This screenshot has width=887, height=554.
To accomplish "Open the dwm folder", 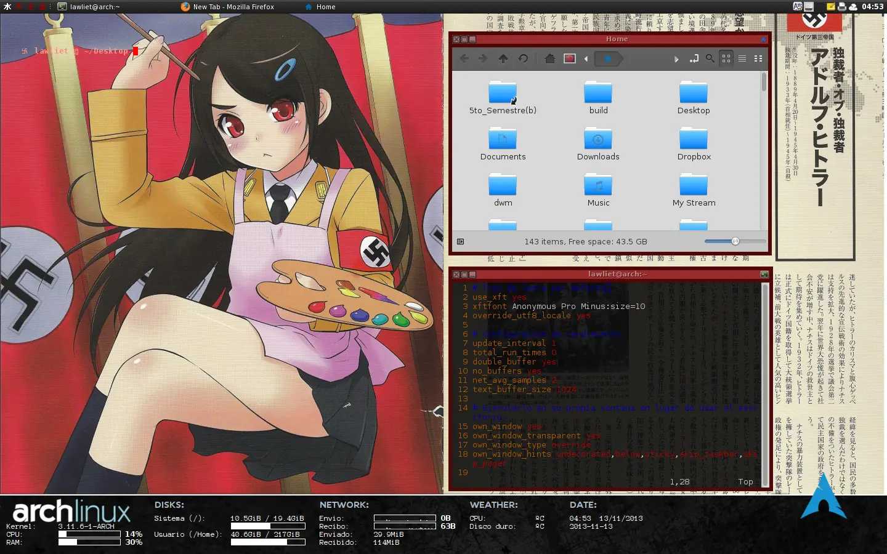I will [503, 190].
